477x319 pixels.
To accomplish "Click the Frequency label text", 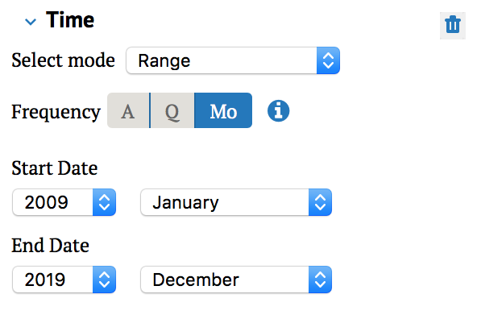I will pyautogui.click(x=56, y=112).
